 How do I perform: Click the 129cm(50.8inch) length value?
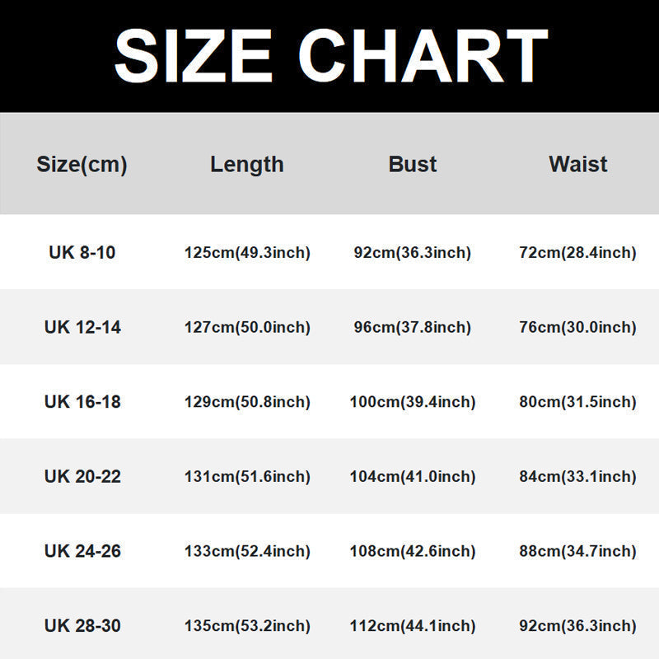point(247,402)
